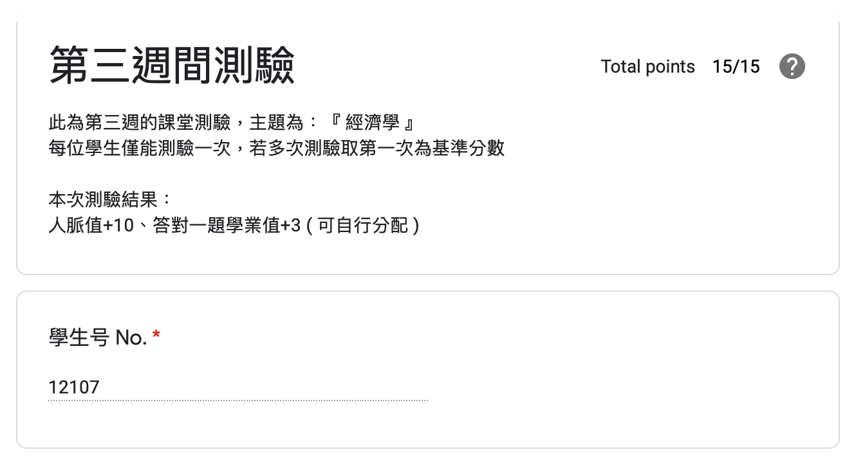This screenshot has height=459, width=856.
Task: Click the help question mark icon
Action: (792, 66)
